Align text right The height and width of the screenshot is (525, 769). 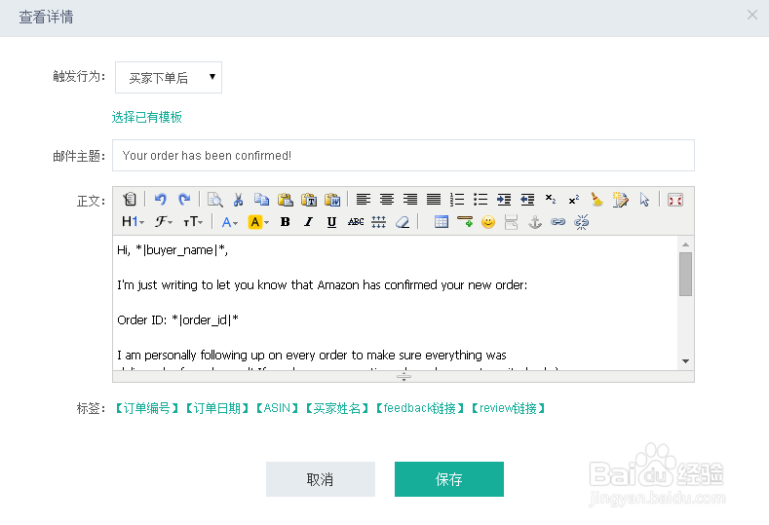pos(410,199)
